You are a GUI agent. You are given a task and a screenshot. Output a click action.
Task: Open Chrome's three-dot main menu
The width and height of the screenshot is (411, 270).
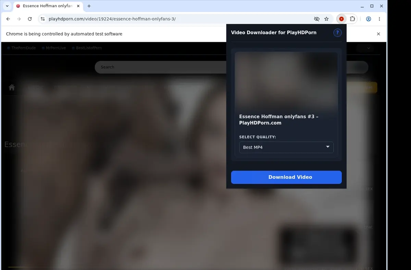coord(379,19)
